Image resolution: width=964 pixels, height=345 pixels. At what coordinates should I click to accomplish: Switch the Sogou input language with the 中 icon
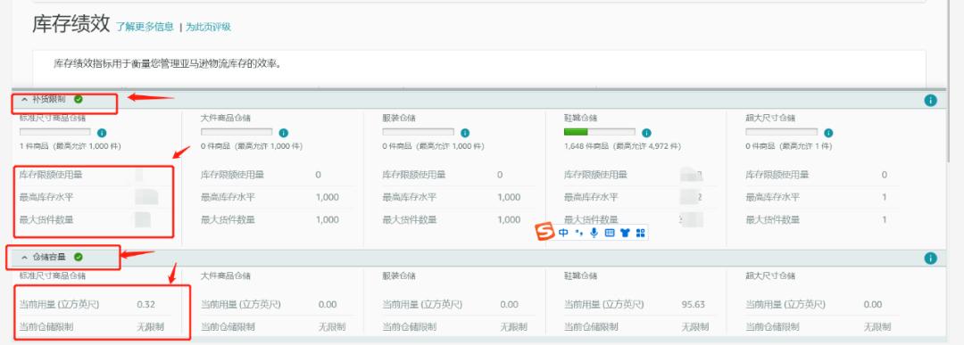[x=564, y=233]
